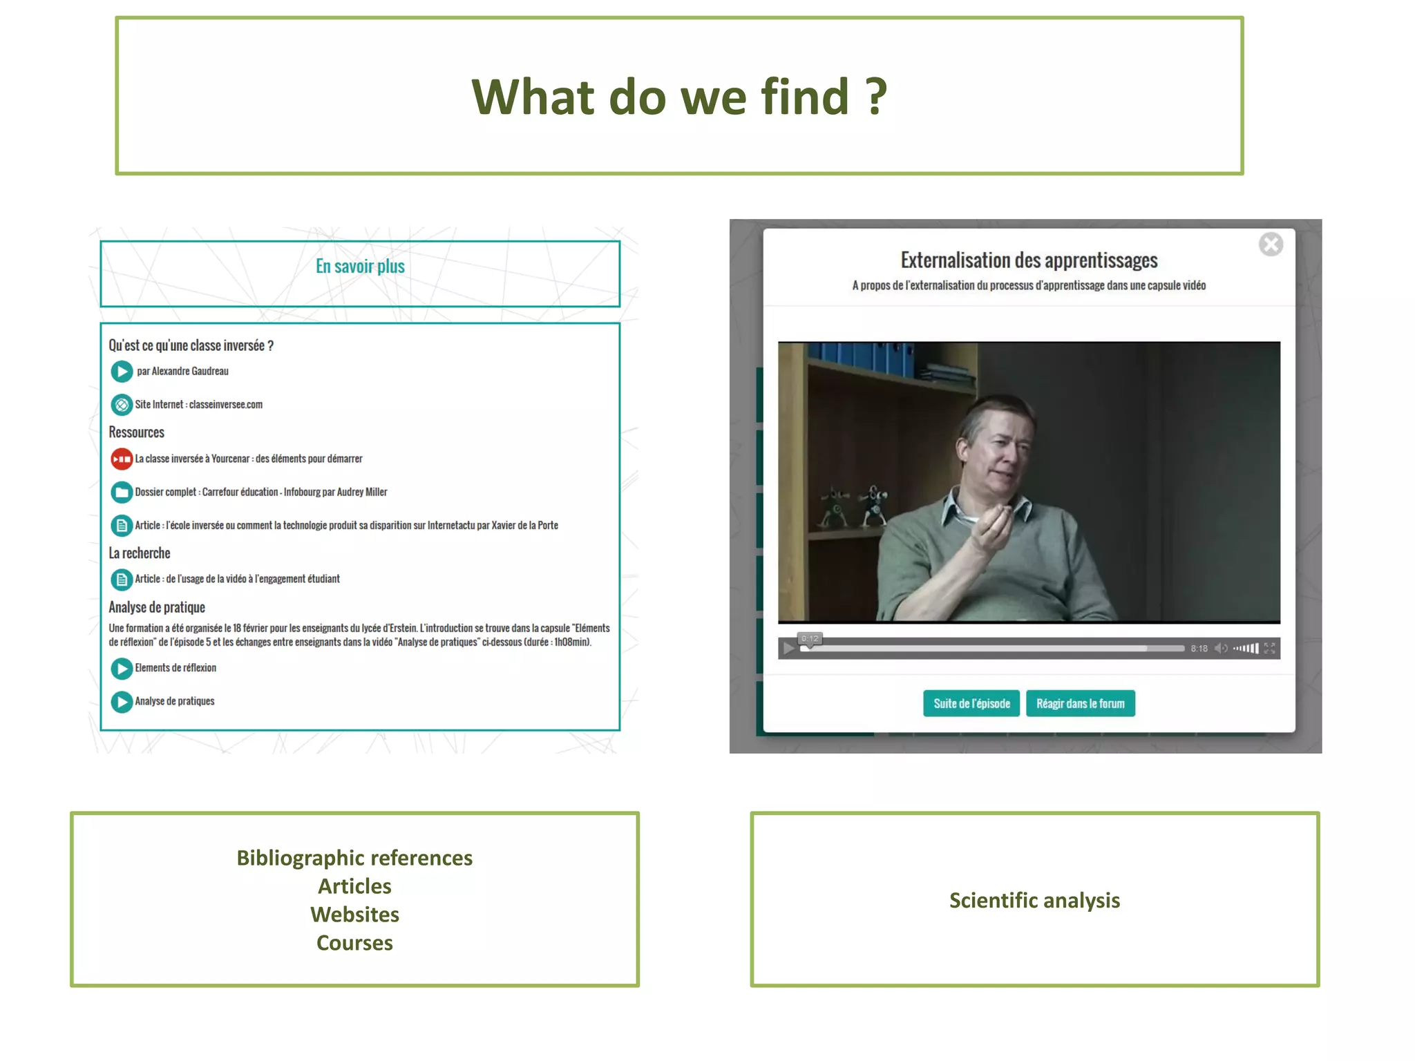Play the Analyse de pratiques video icon

pos(122,702)
